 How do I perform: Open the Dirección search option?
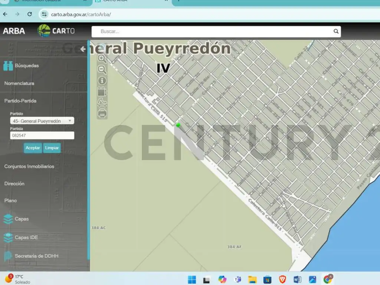point(14,184)
